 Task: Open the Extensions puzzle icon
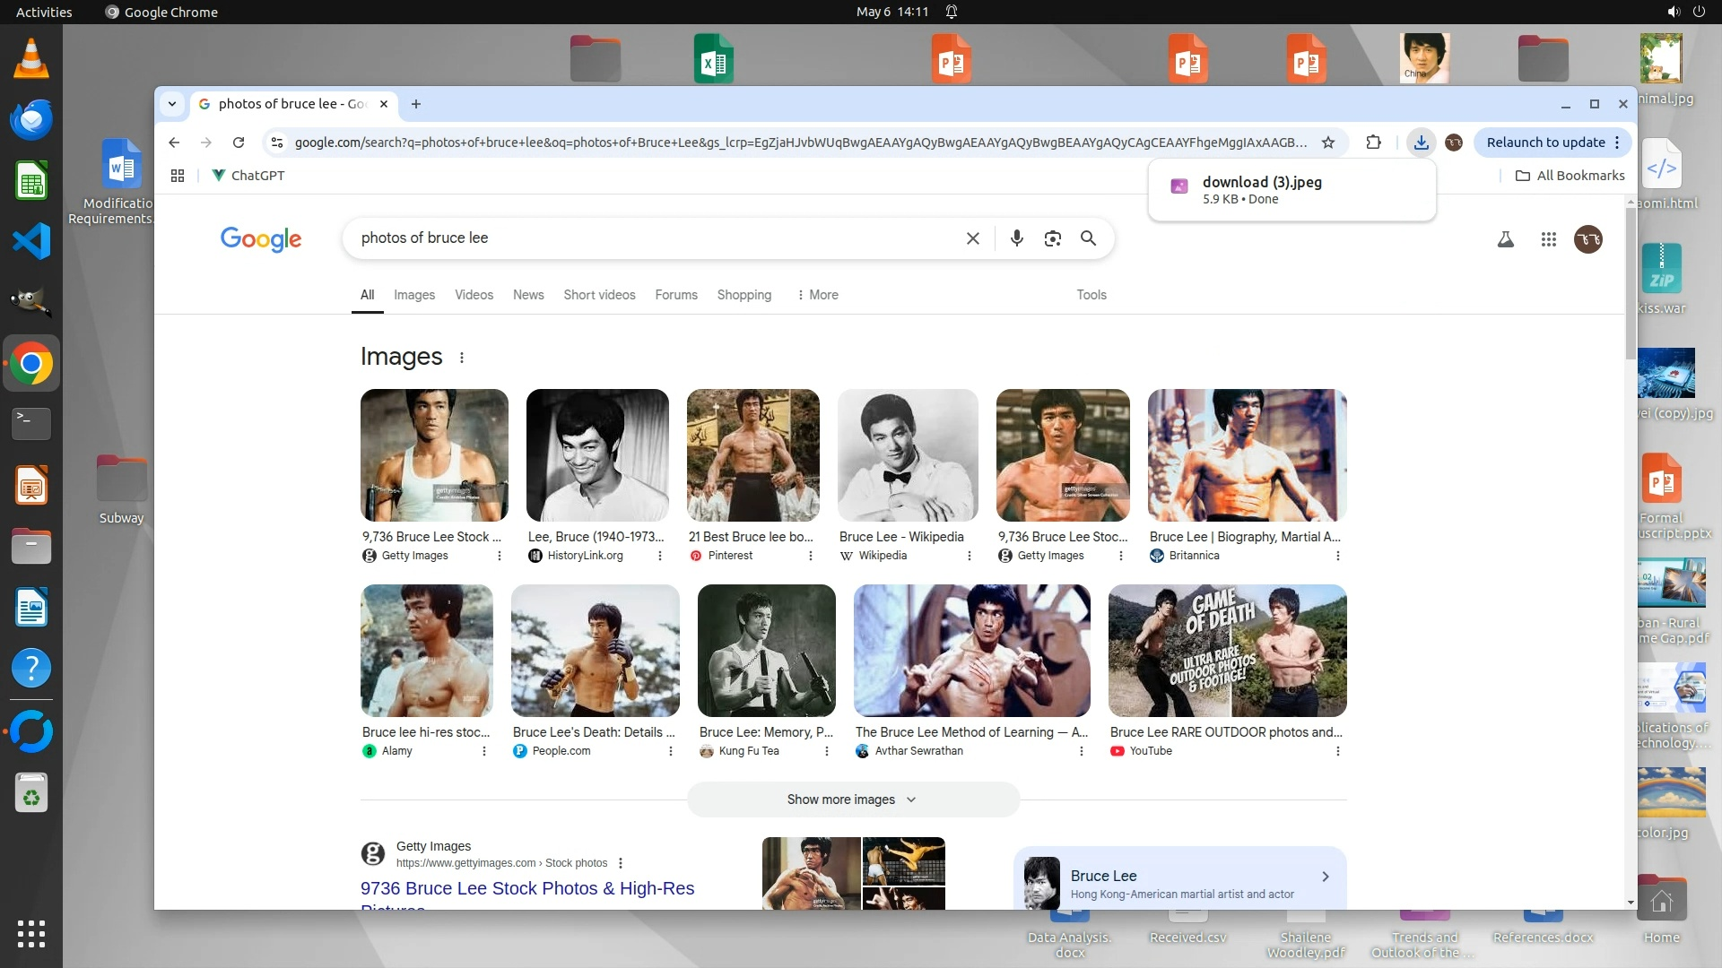tap(1373, 143)
